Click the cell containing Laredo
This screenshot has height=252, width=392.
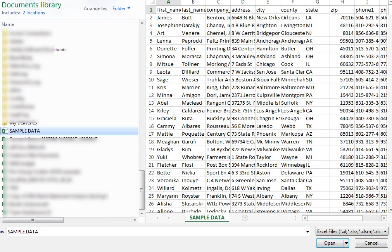click(268, 126)
